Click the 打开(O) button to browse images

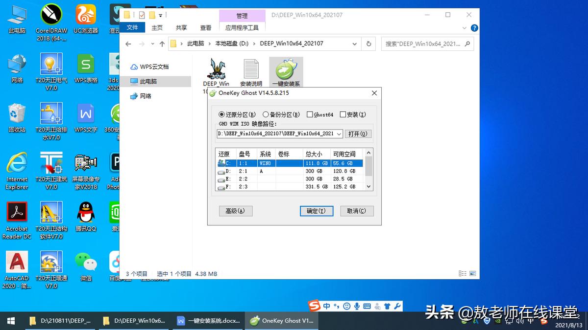click(359, 133)
